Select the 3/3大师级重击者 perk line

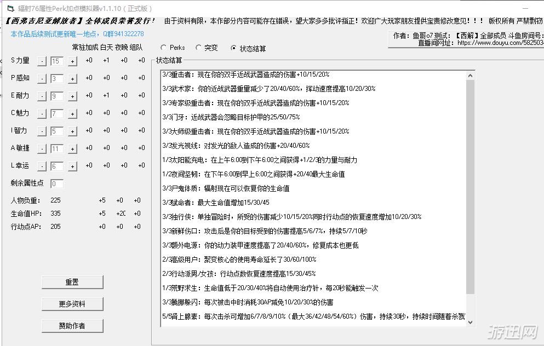255,131
